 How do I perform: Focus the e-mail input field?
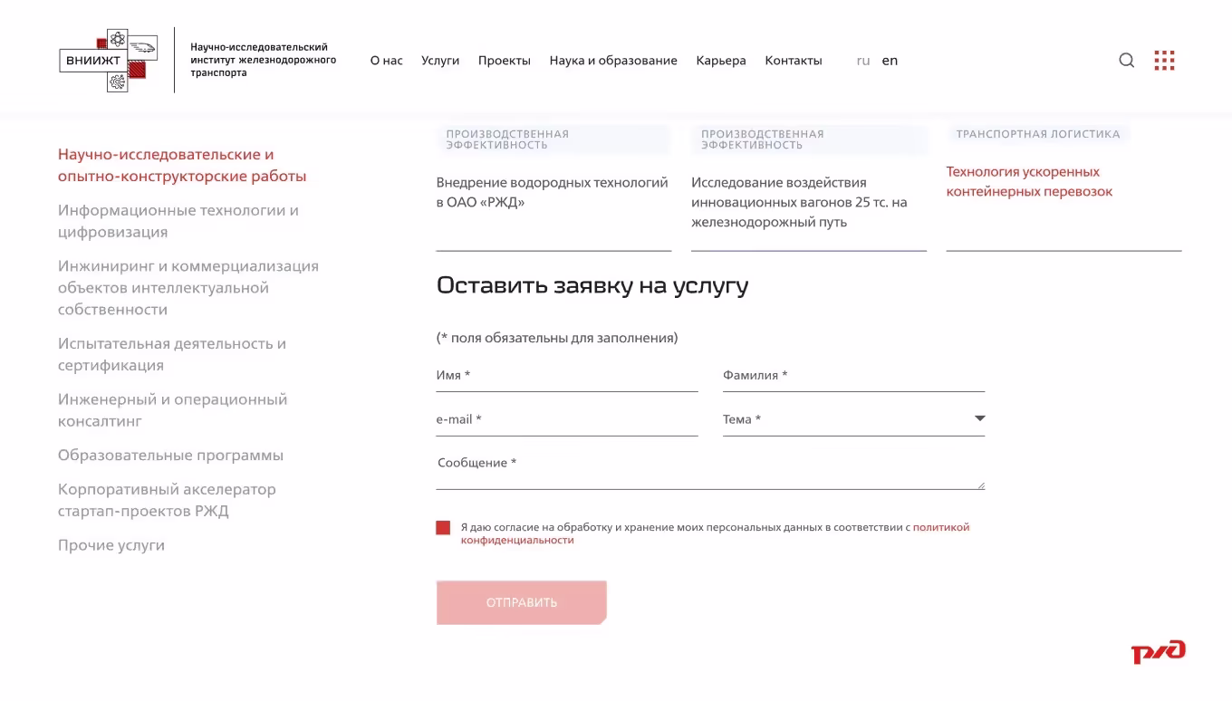(x=566, y=419)
